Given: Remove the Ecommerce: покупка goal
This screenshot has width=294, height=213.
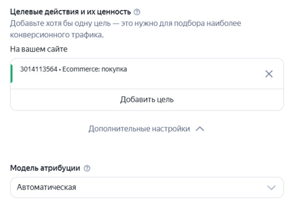Looking at the screenshot, I should pos(269,74).
